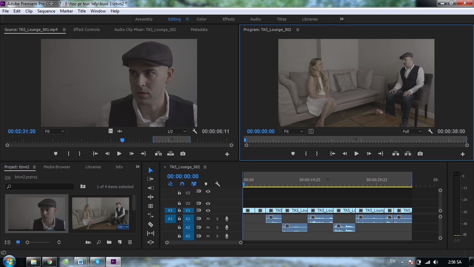Toggle V3 track output eye

pos(208,192)
